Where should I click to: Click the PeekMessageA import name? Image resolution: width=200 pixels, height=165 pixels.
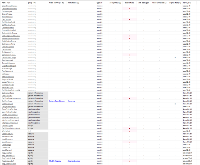pos(8,60)
